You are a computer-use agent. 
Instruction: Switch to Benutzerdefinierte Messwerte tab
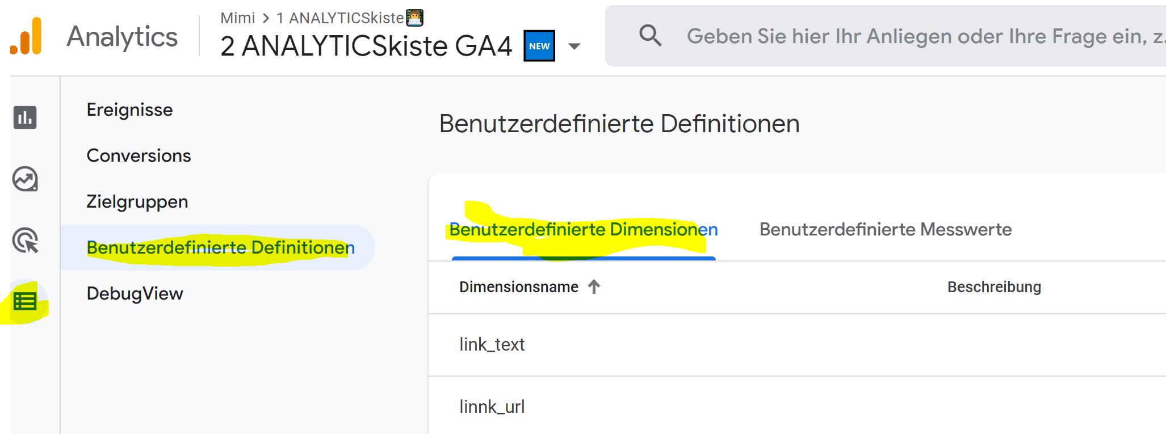(x=885, y=230)
